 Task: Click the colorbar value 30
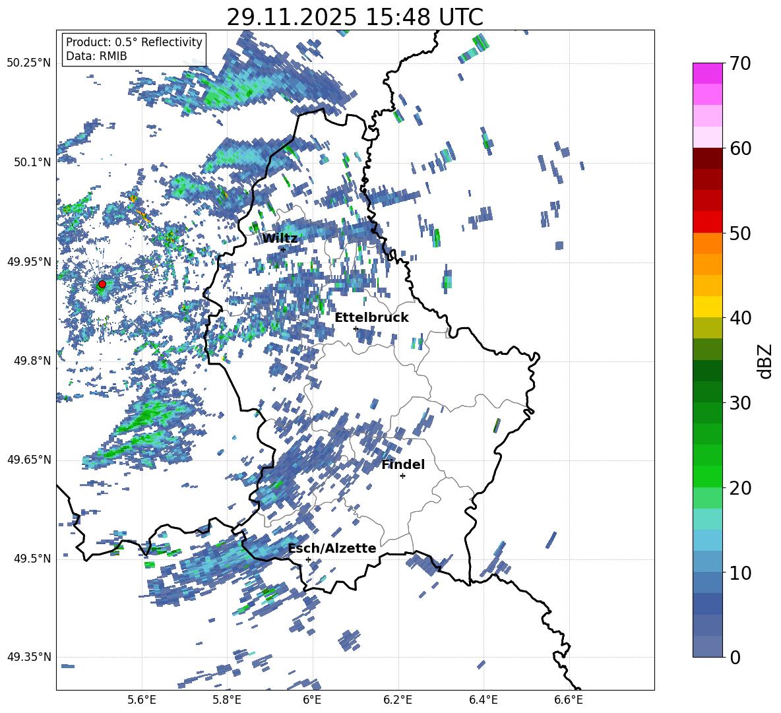(740, 403)
